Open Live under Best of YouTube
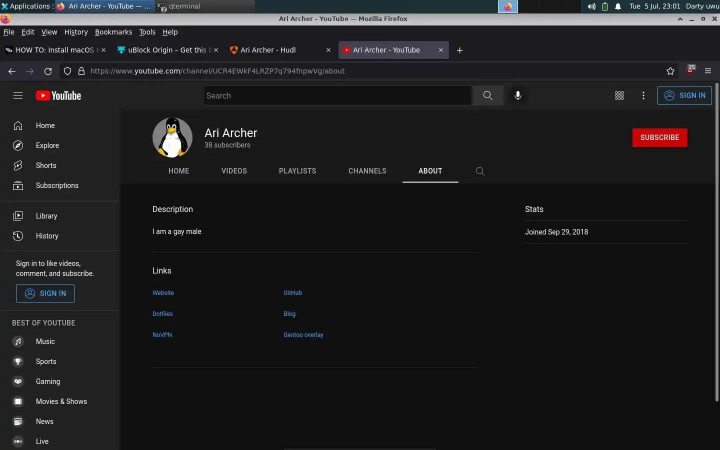Image resolution: width=720 pixels, height=450 pixels. (60, 441)
